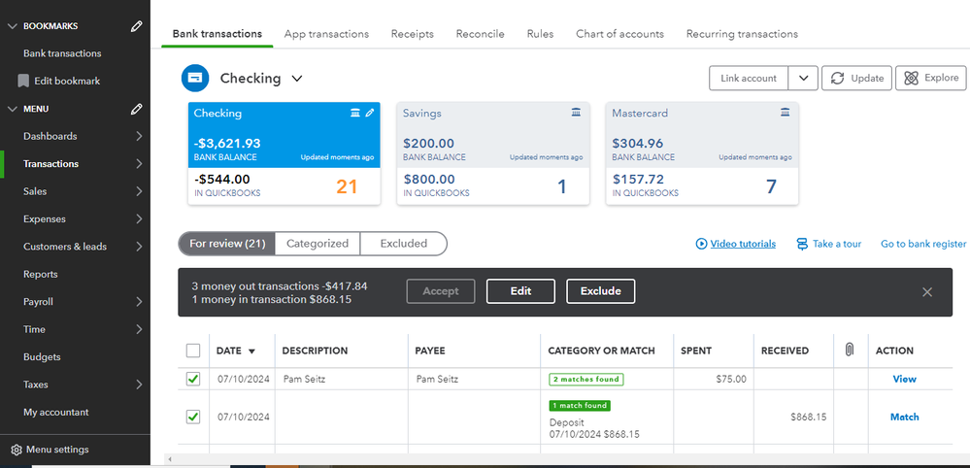970x468 pixels.
Task: Select the Mastercard account card
Action: (x=702, y=153)
